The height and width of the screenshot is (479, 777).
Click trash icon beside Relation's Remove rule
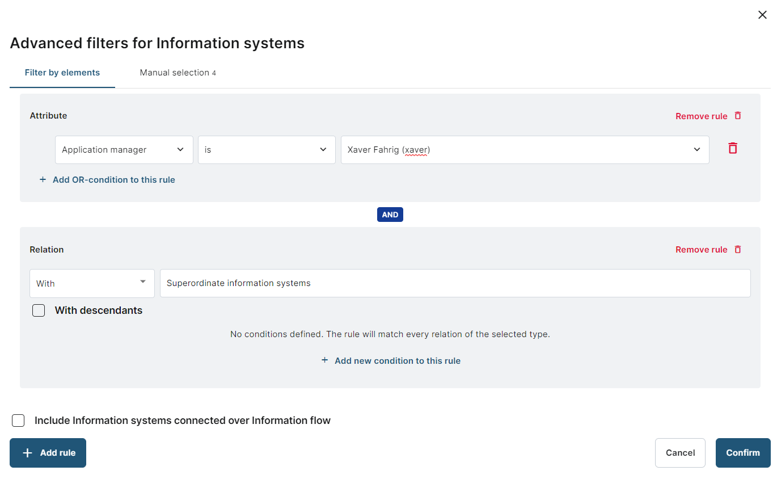(x=738, y=250)
